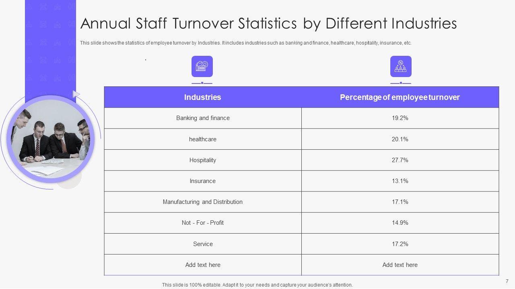Click the 'healthcare' table cell

[x=203, y=139]
